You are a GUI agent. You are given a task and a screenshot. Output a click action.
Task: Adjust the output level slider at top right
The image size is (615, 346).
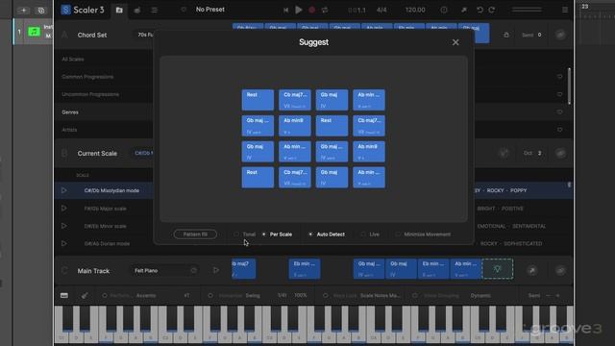click(527, 10)
